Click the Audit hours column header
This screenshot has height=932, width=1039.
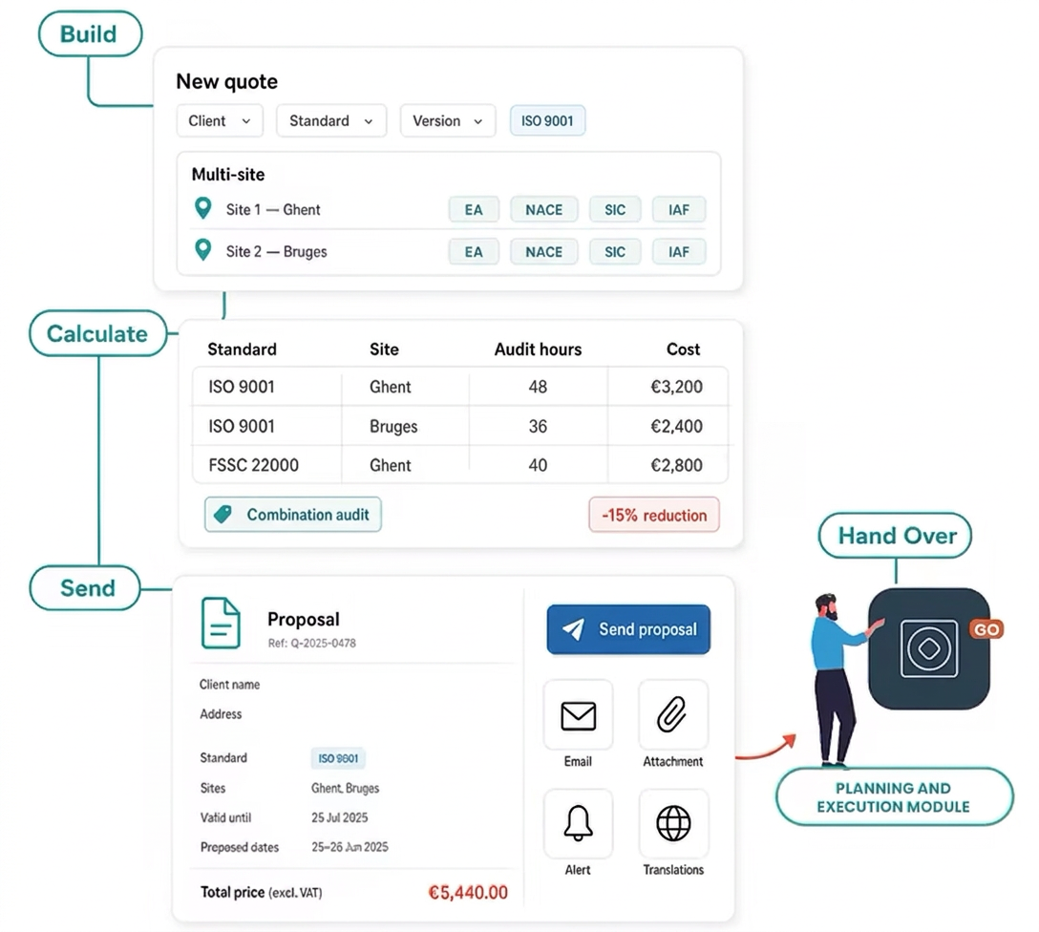[538, 349]
